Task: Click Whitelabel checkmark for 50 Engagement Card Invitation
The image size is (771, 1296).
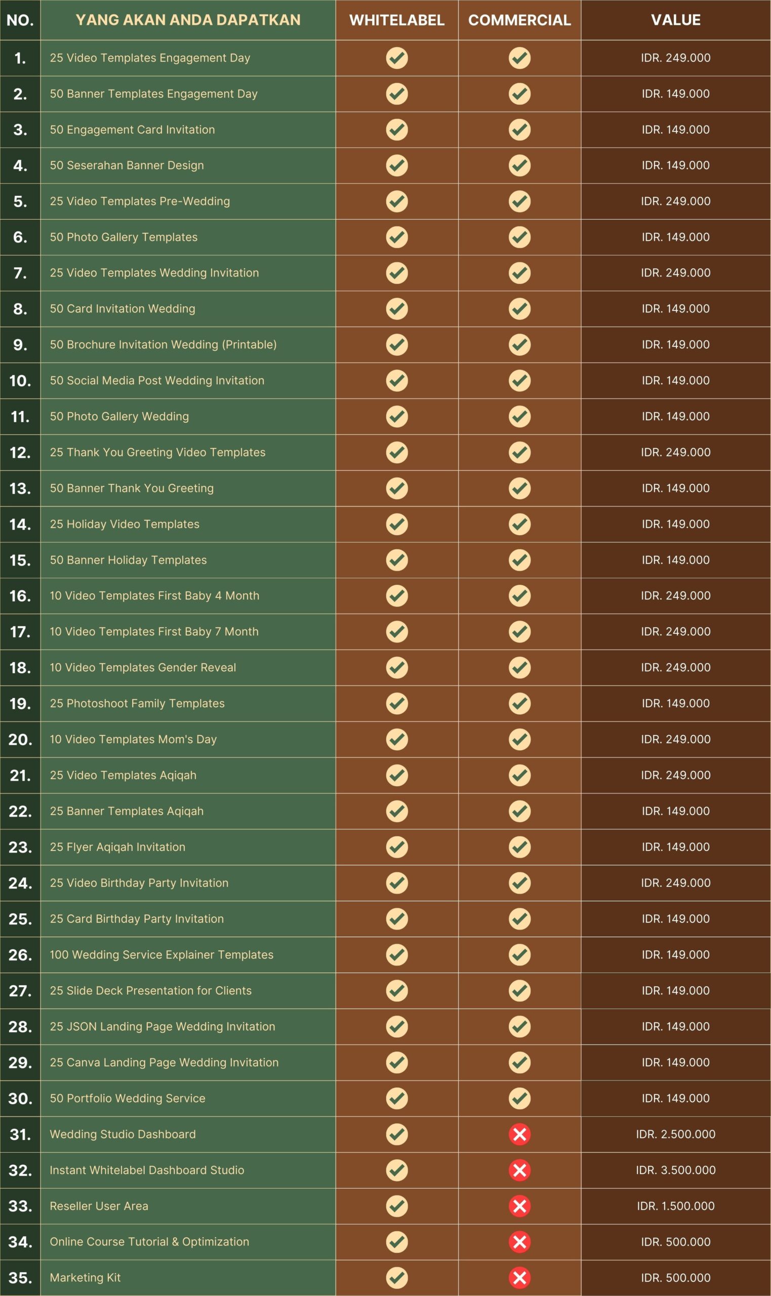Action: coord(397,130)
